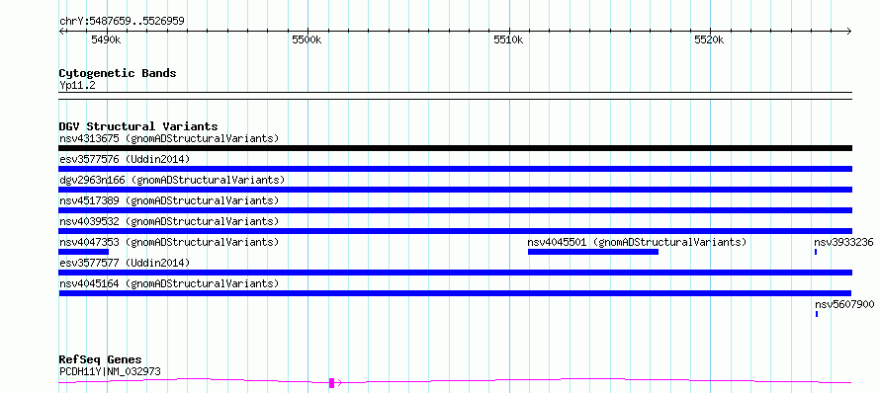The height and width of the screenshot is (393, 880).
Task: Select the dgv2963n166 blue variant bar
Action: point(455,190)
